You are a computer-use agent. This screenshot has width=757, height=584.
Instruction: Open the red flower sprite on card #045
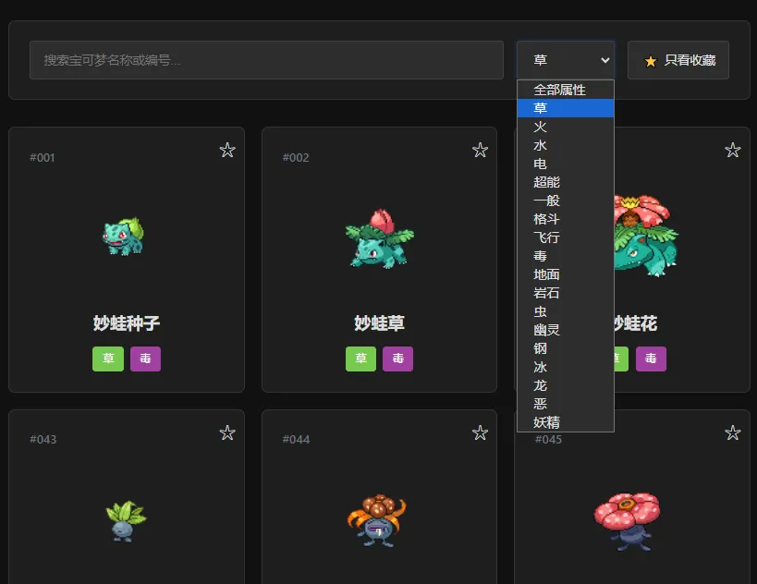[x=627, y=521]
